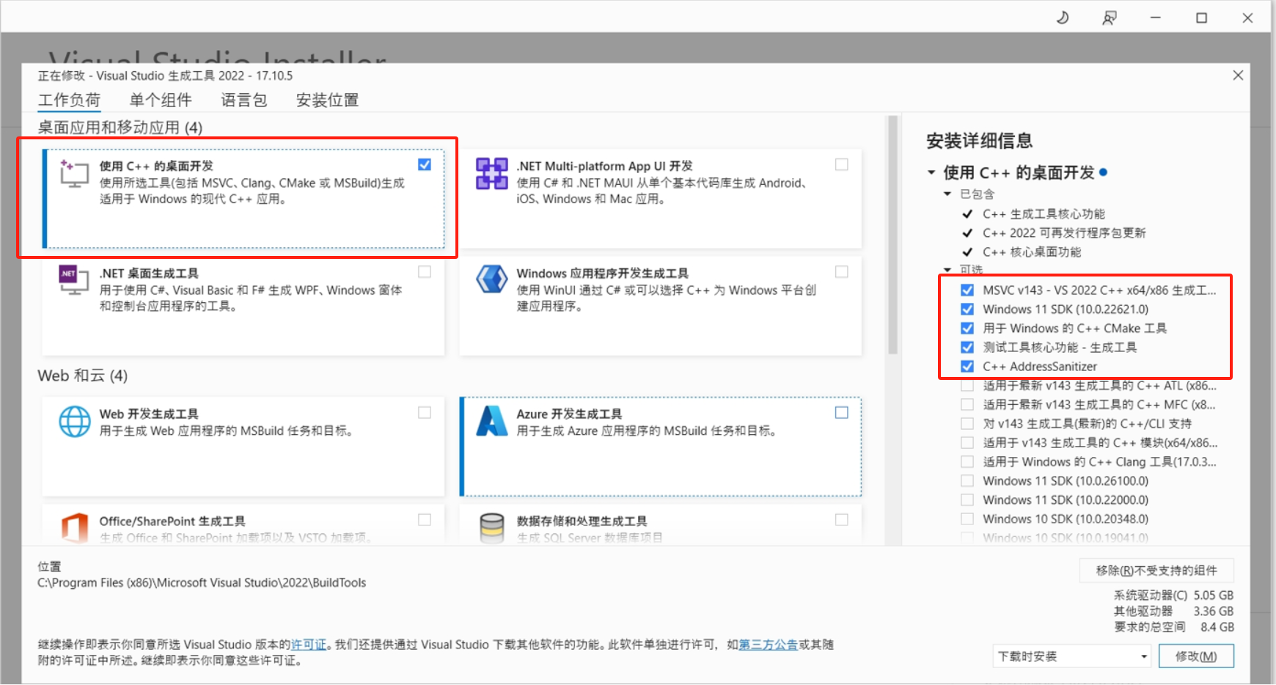Switch to the 安装位置 tab

(327, 100)
